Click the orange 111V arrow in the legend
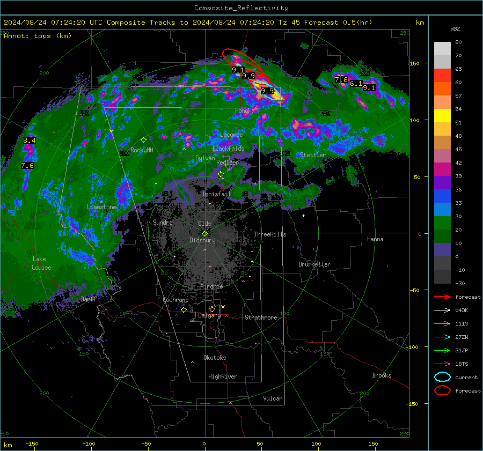 point(442,323)
